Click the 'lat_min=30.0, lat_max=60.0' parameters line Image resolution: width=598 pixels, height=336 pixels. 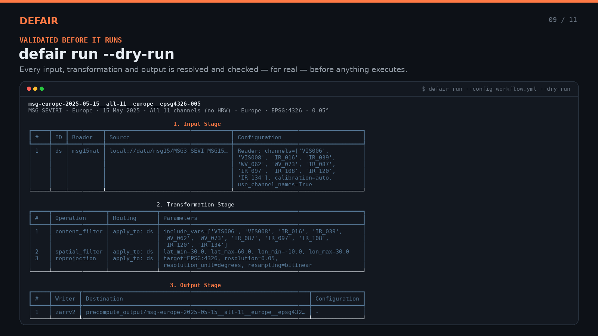point(256,252)
